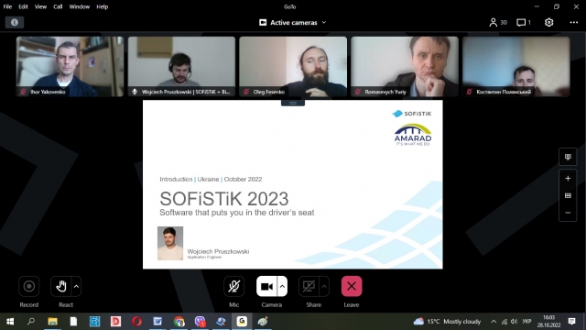Viewport: 586px width, 330px height.
Task: Toggle the Camera button
Action: [x=266, y=287]
